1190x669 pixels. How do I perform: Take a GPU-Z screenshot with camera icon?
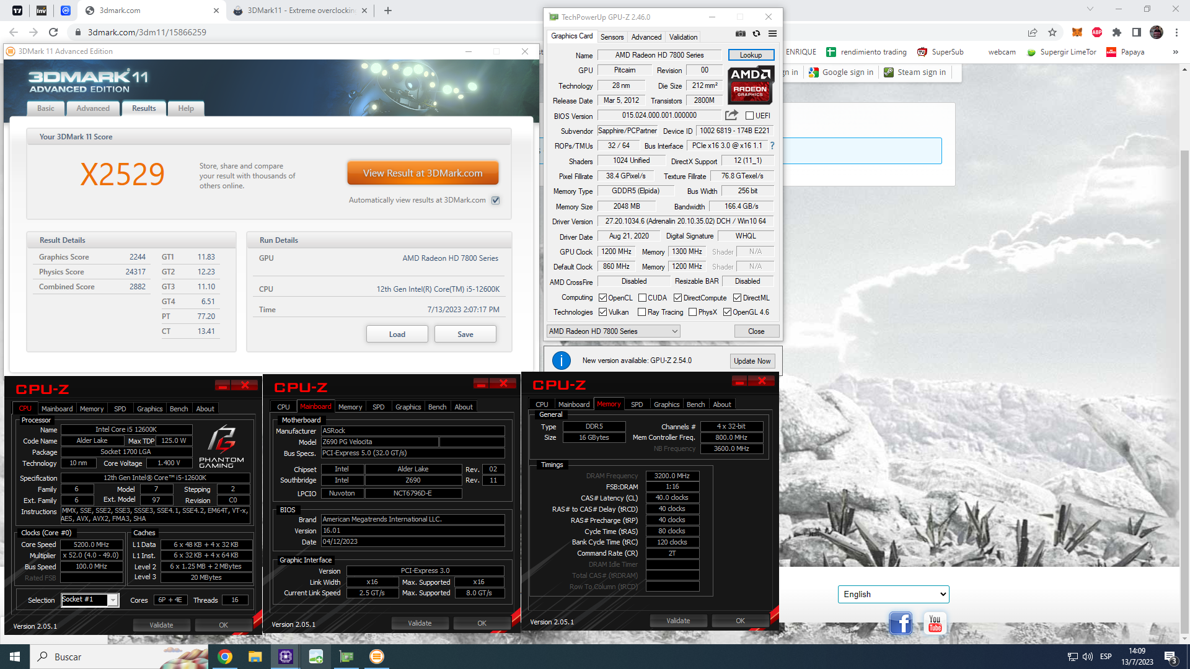pyautogui.click(x=740, y=33)
